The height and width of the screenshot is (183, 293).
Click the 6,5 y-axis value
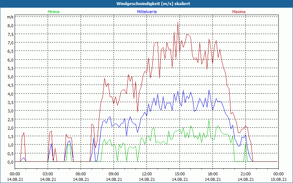coord(10,51)
